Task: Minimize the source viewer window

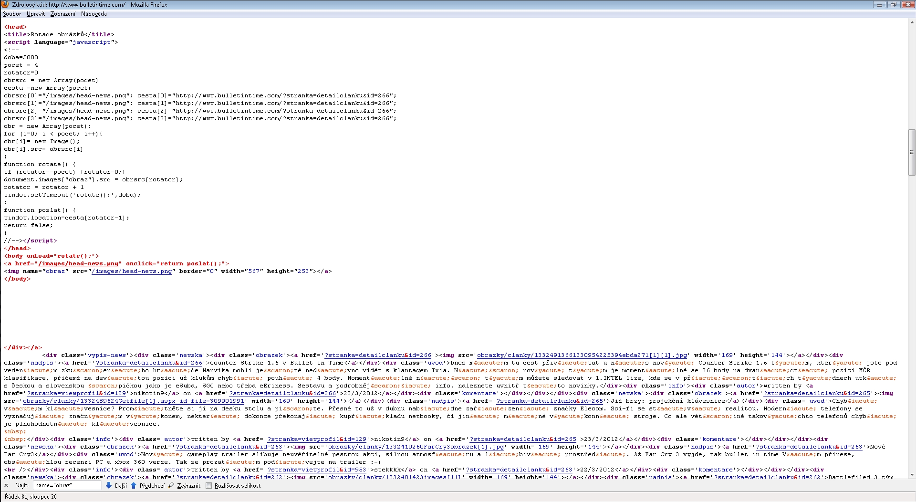Action: [x=879, y=4]
